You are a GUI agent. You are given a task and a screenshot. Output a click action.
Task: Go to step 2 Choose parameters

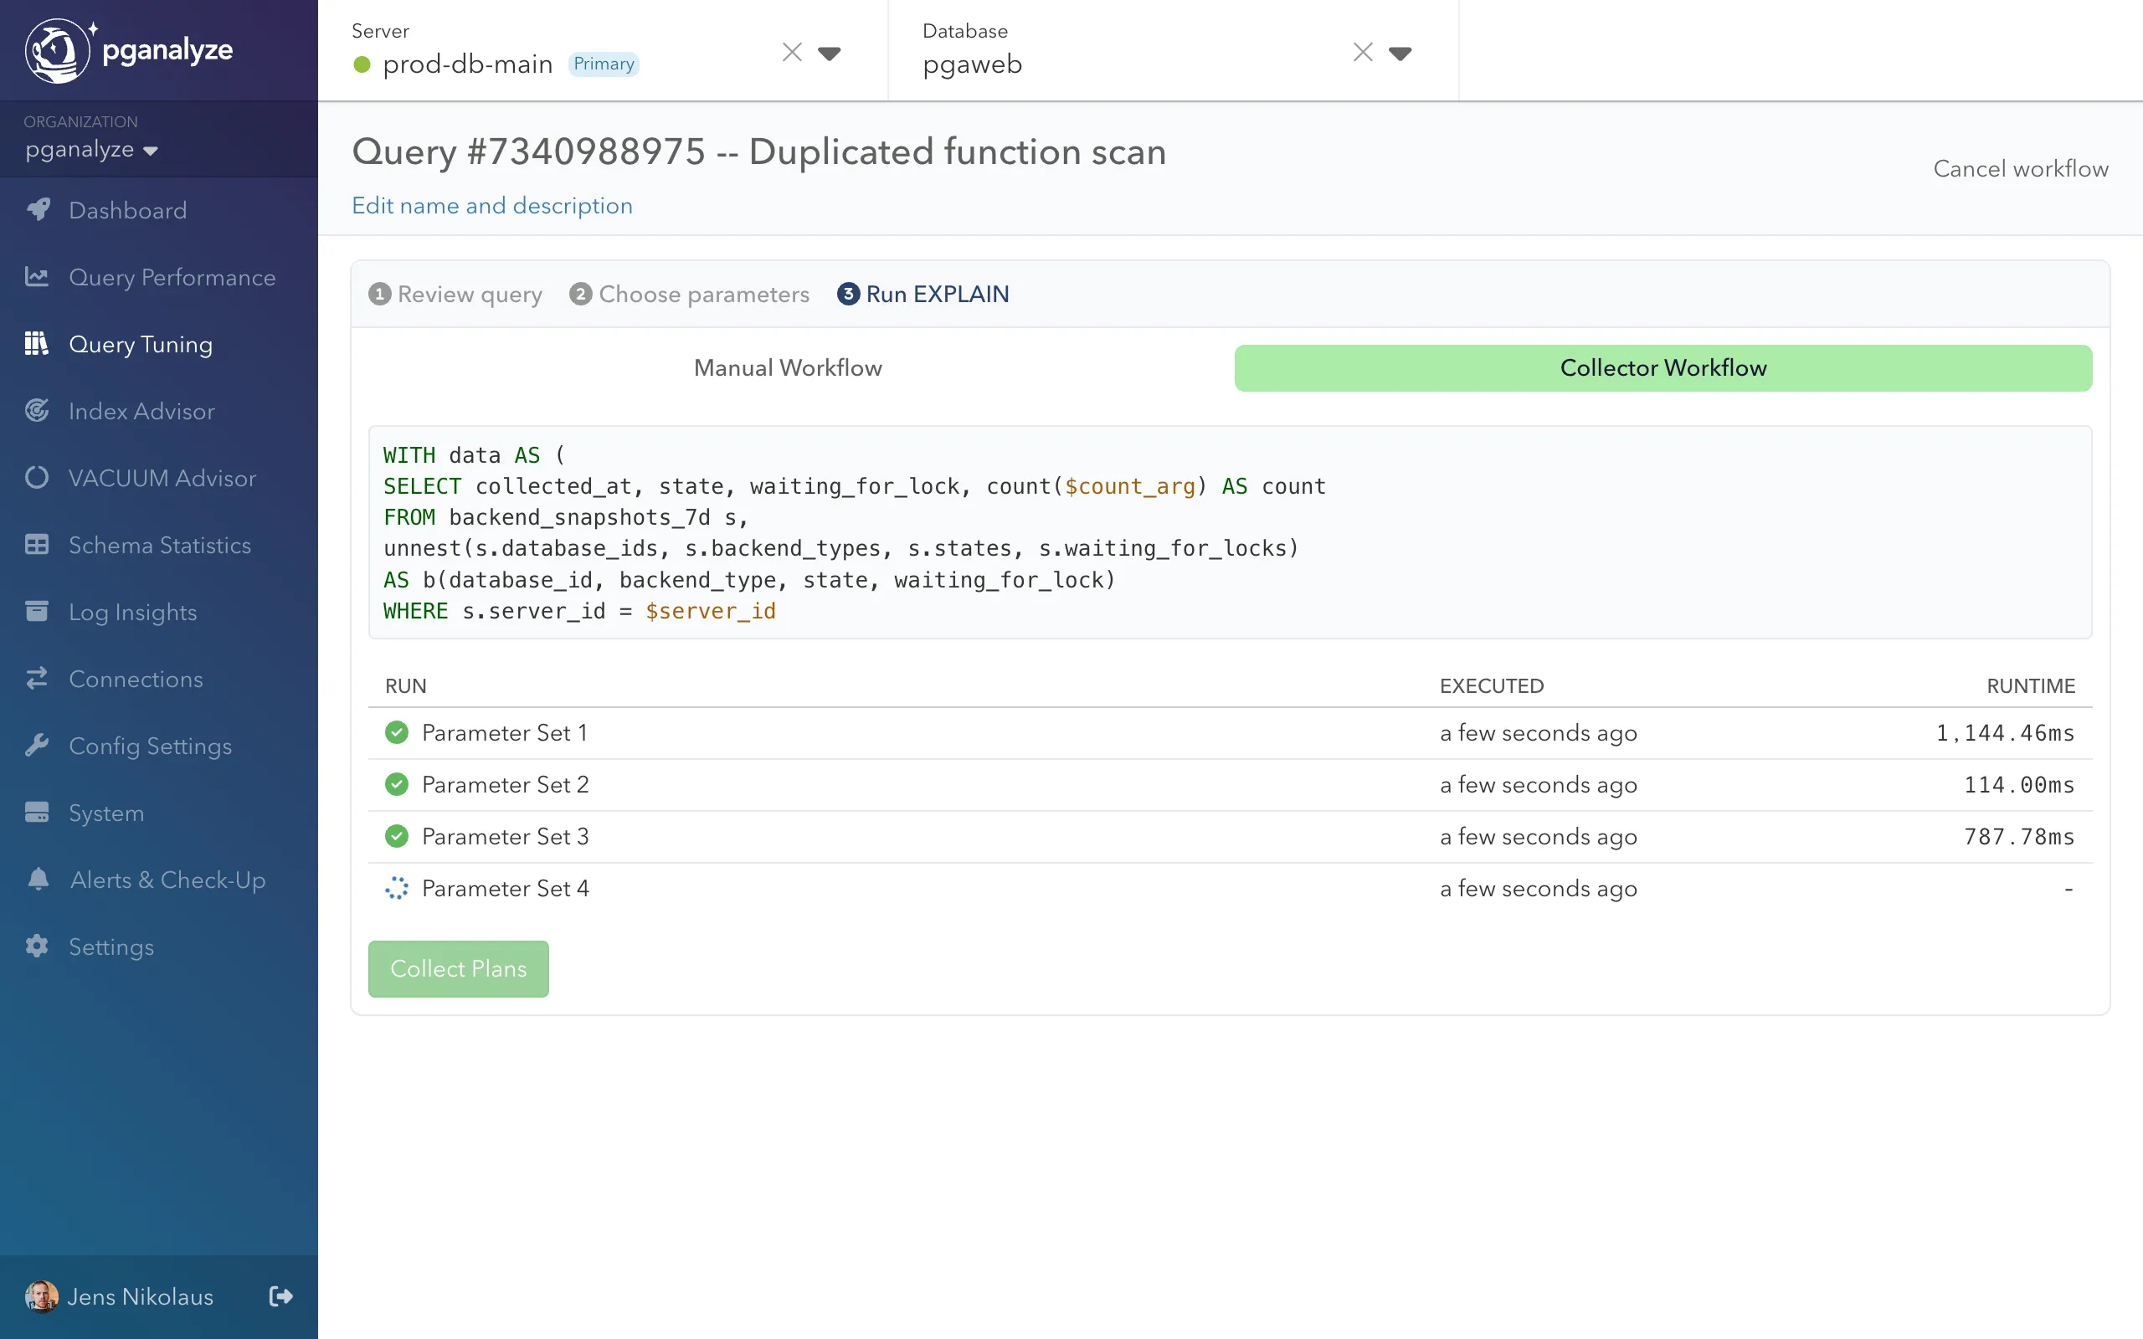(x=689, y=294)
